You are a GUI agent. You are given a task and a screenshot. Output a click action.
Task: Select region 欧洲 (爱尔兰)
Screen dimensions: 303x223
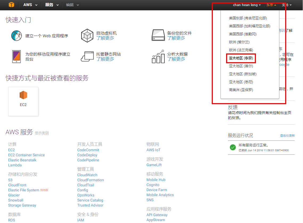click(x=239, y=42)
